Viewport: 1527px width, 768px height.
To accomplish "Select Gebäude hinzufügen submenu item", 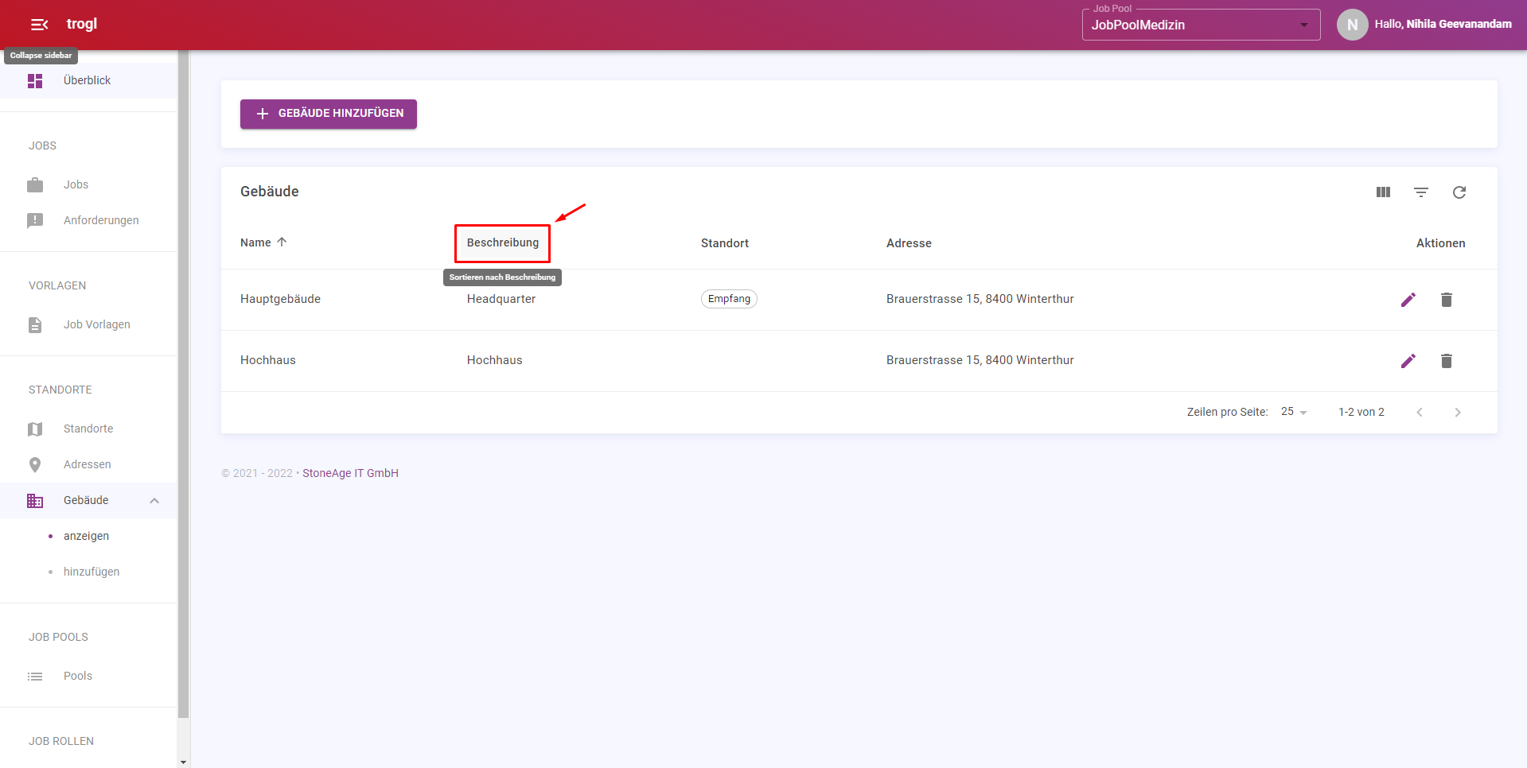I will point(92,572).
